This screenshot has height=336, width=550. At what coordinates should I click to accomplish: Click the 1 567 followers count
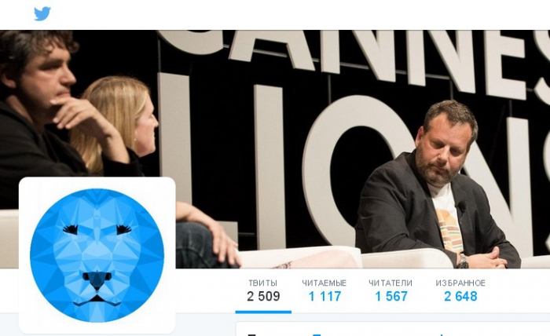(x=390, y=297)
